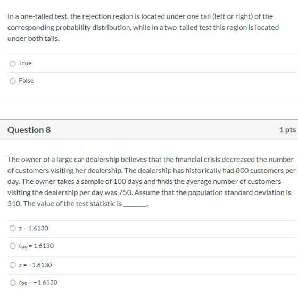Screen dimensions: 298x293
Task: Click the "True" answer label text
Action: click(26, 63)
